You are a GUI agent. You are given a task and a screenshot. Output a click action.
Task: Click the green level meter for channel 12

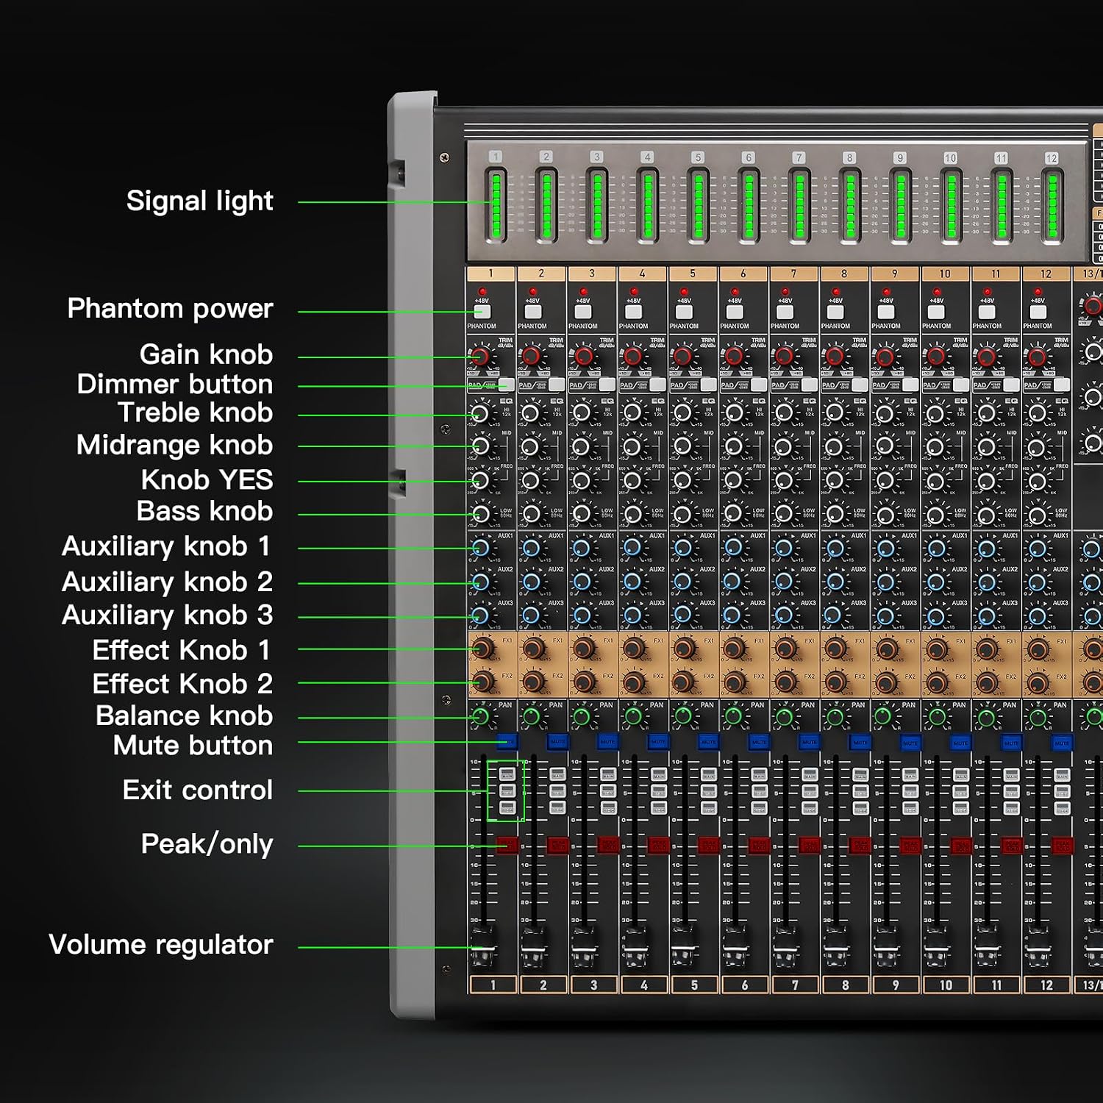(x=1052, y=205)
